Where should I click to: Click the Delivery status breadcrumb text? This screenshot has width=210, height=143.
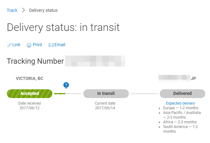click(43, 10)
